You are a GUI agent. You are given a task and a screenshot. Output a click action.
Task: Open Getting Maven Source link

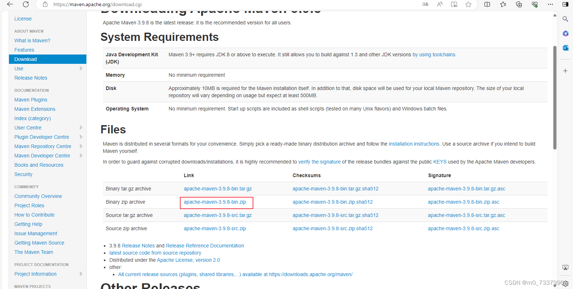pyautogui.click(x=39, y=243)
